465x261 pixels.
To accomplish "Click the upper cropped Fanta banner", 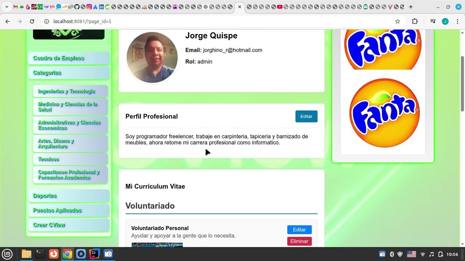I will [x=383, y=50].
